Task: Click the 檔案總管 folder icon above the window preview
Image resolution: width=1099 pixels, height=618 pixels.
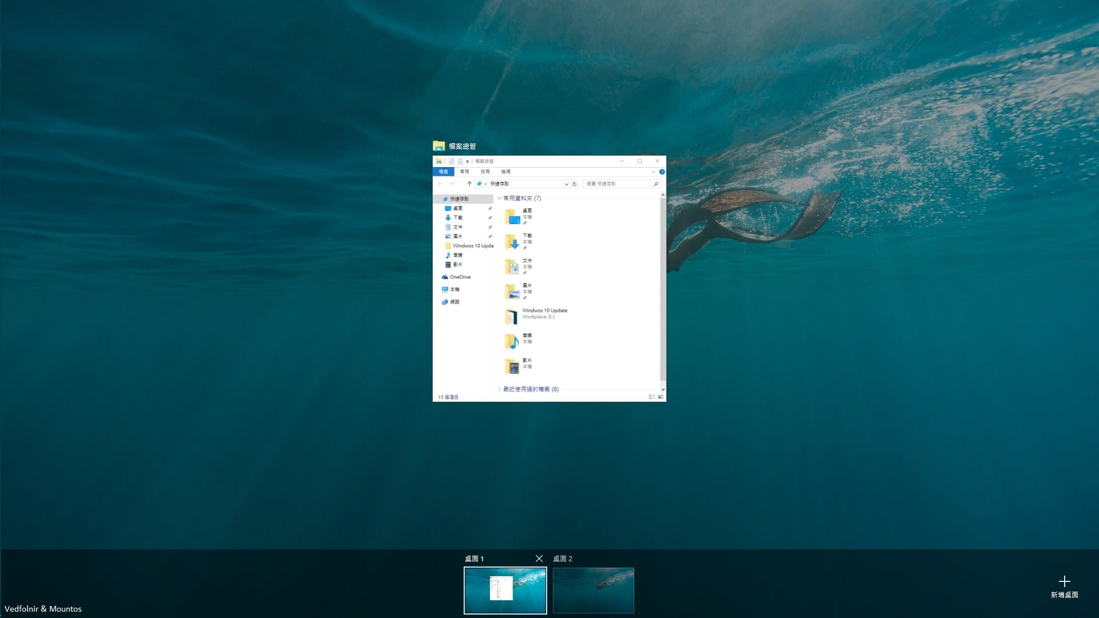Action: [439, 146]
